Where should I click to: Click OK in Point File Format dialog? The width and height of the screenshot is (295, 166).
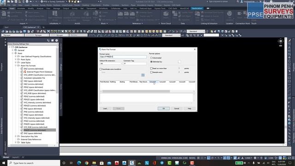[x=164, y=109]
